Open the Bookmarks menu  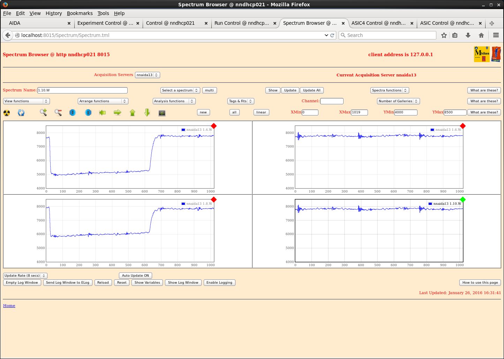[x=80, y=13]
